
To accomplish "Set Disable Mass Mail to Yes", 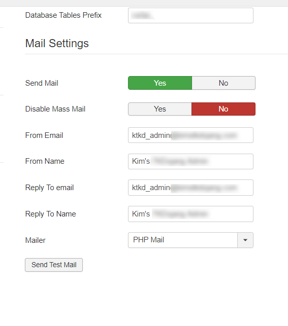I will click(x=160, y=109).
